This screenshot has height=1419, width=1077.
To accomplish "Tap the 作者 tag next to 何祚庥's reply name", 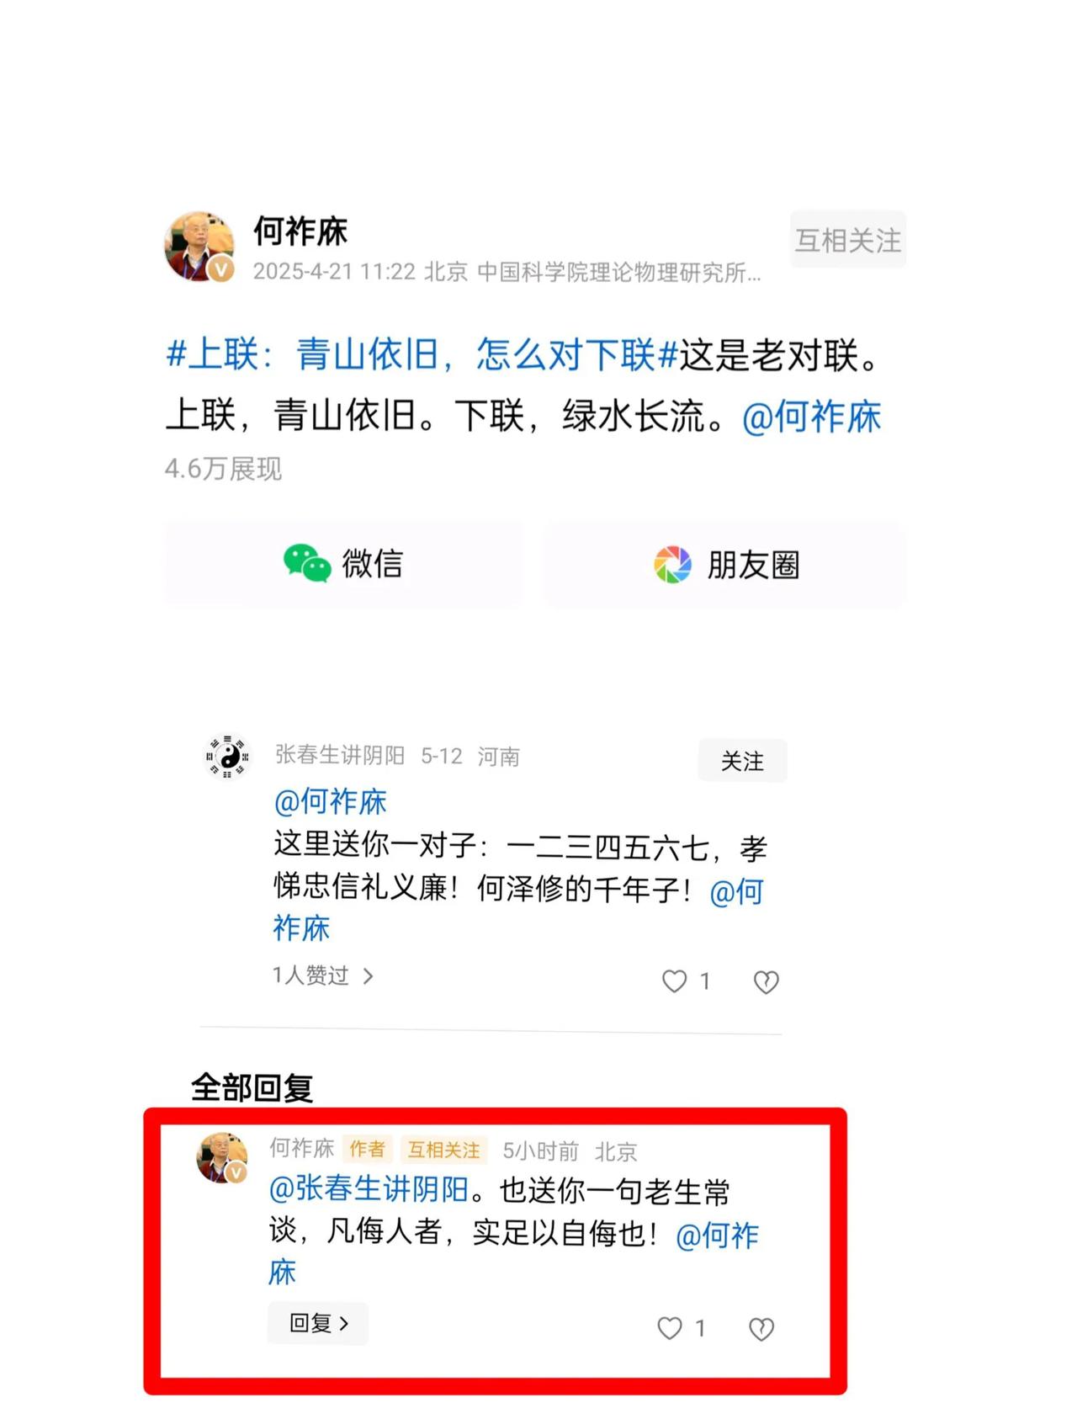I will (x=368, y=1150).
